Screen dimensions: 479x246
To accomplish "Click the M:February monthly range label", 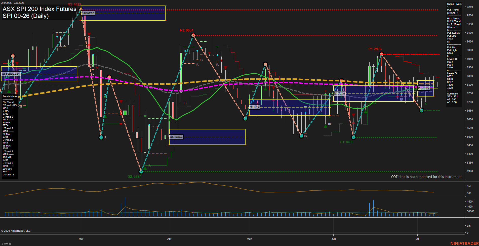I will (11, 74).
